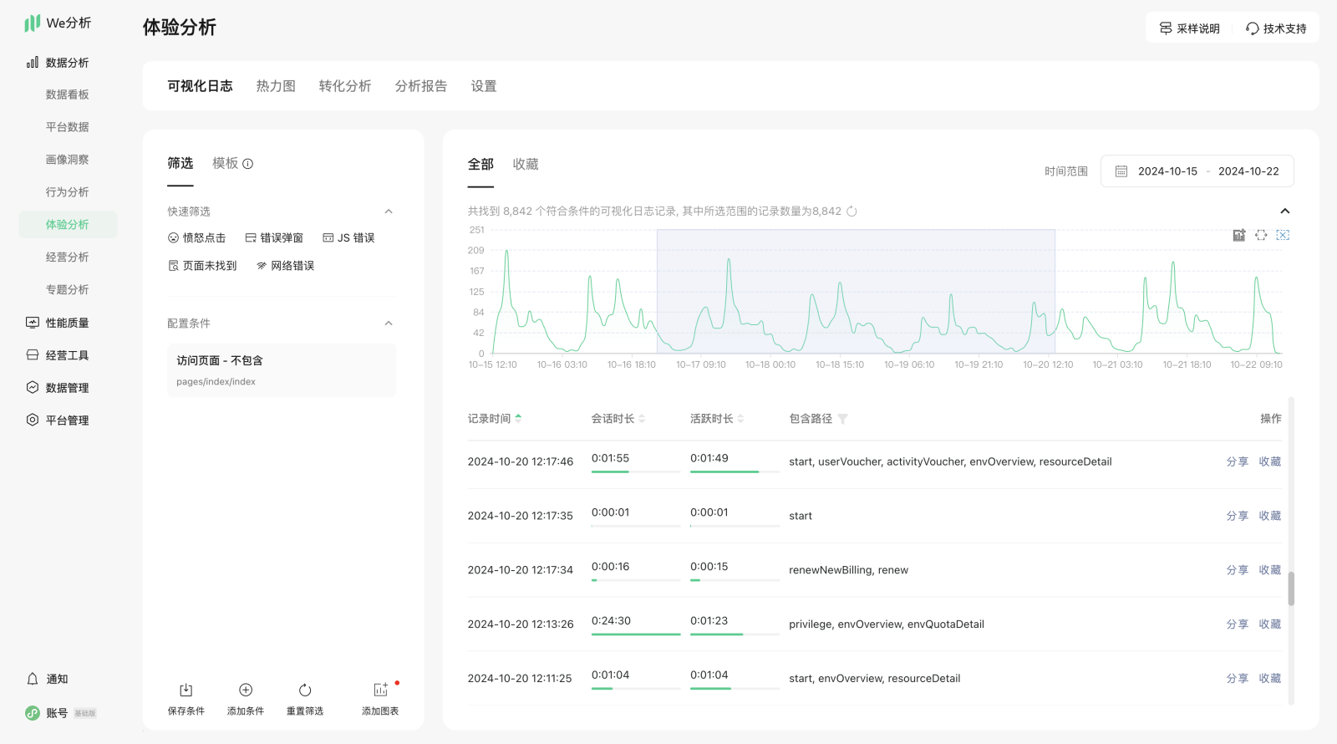
Task: Open 平台数据 in sidebar
Action: pyautogui.click(x=68, y=127)
